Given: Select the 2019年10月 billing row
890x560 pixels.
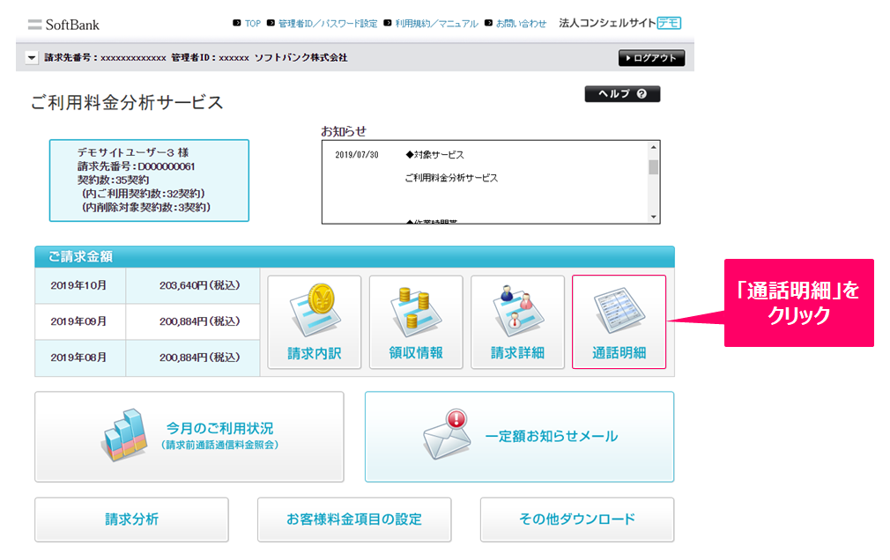Looking at the screenshot, I should [147, 285].
